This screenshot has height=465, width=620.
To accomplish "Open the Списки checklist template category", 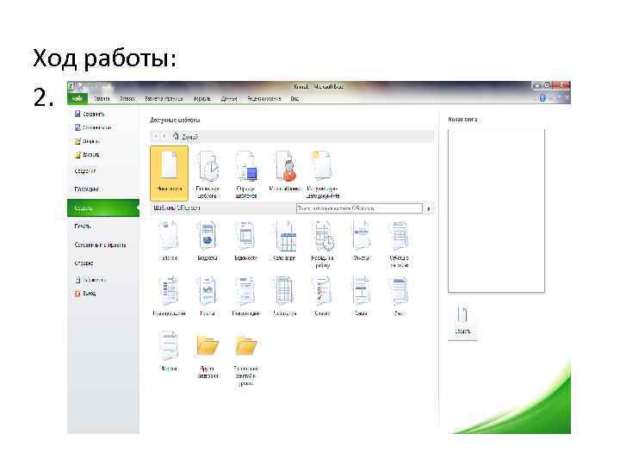I will tap(323, 295).
